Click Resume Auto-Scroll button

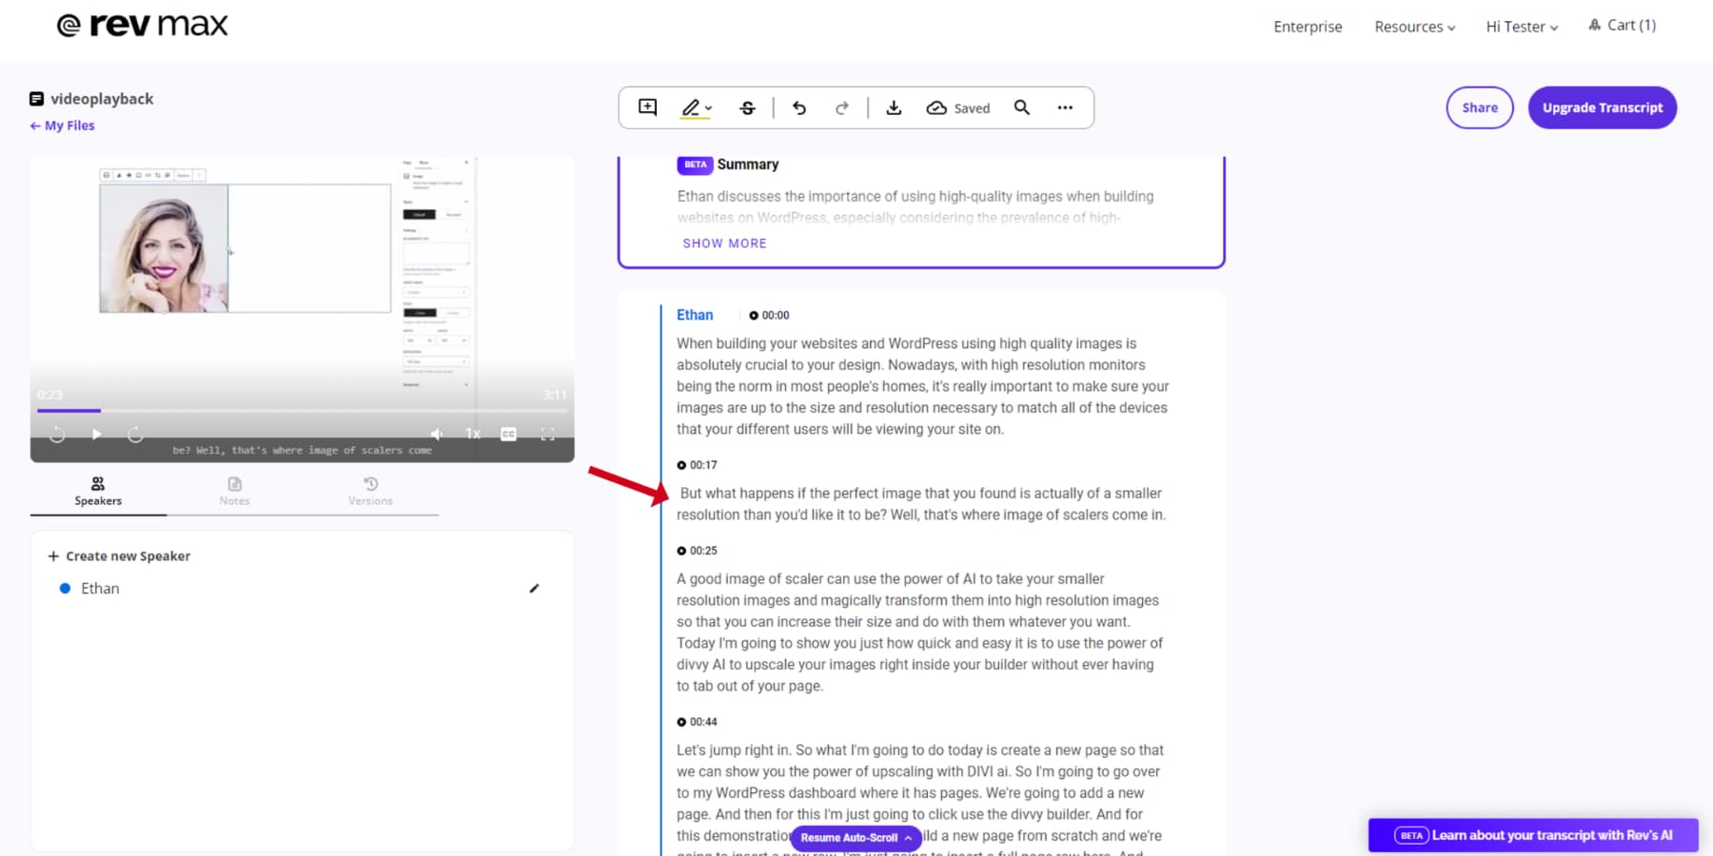856,838
